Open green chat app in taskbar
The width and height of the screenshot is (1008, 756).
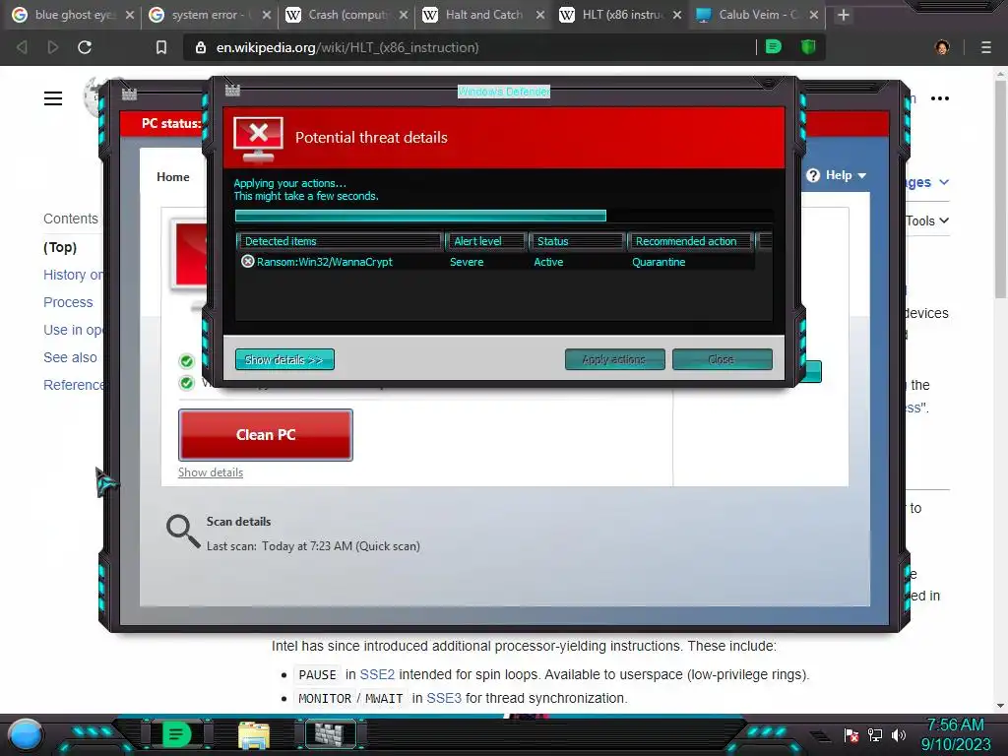point(176,734)
